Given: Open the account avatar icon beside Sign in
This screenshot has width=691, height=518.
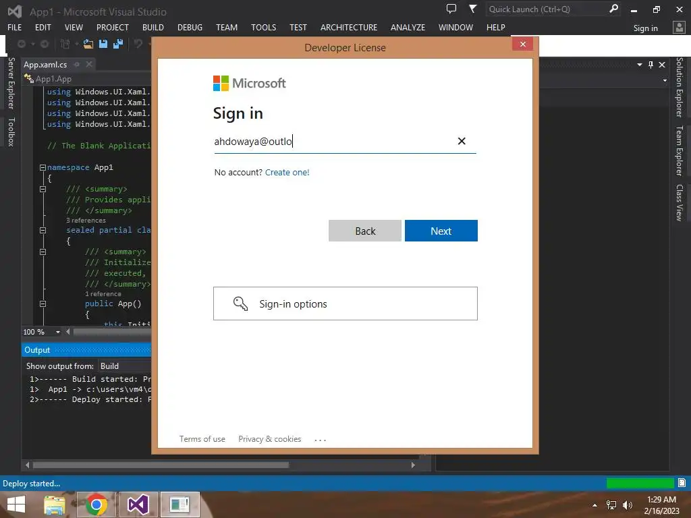Looking at the screenshot, I should click(679, 28).
